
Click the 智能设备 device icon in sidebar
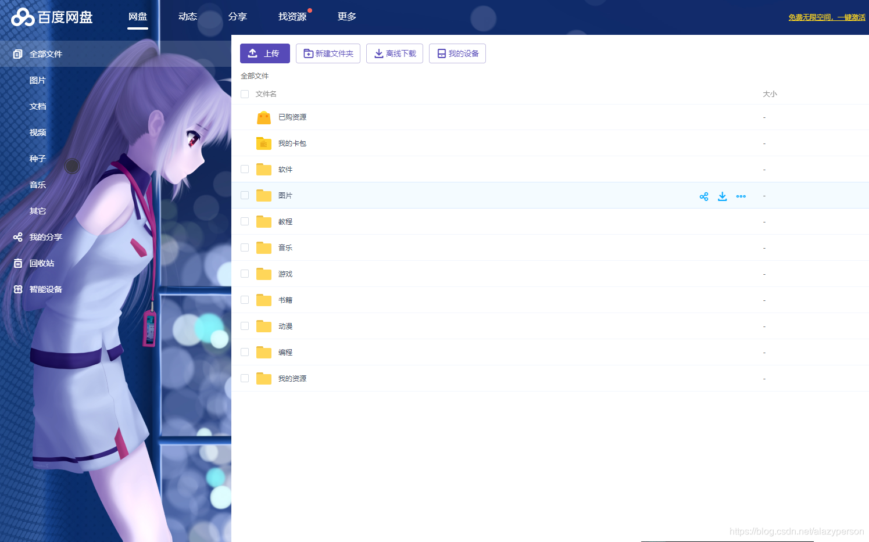pos(18,289)
